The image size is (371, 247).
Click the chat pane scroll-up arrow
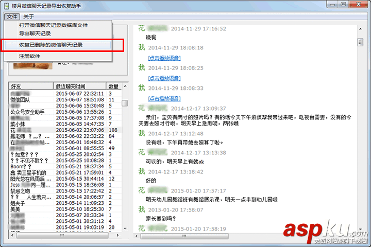tap(360, 29)
